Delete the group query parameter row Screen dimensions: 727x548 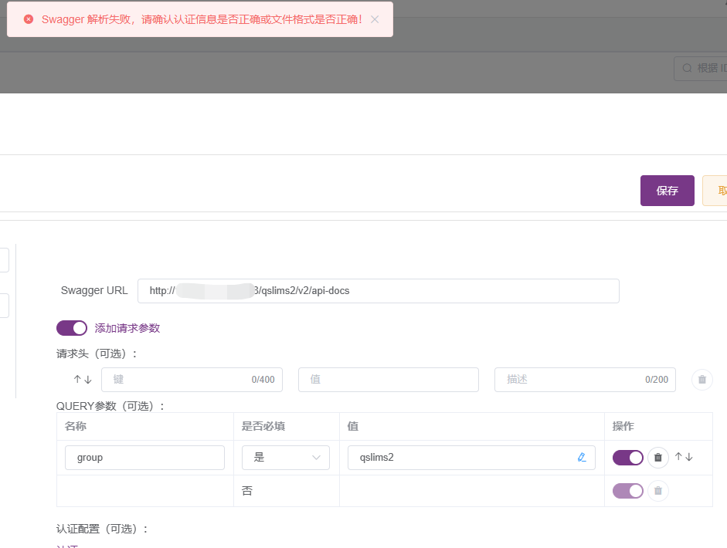657,457
